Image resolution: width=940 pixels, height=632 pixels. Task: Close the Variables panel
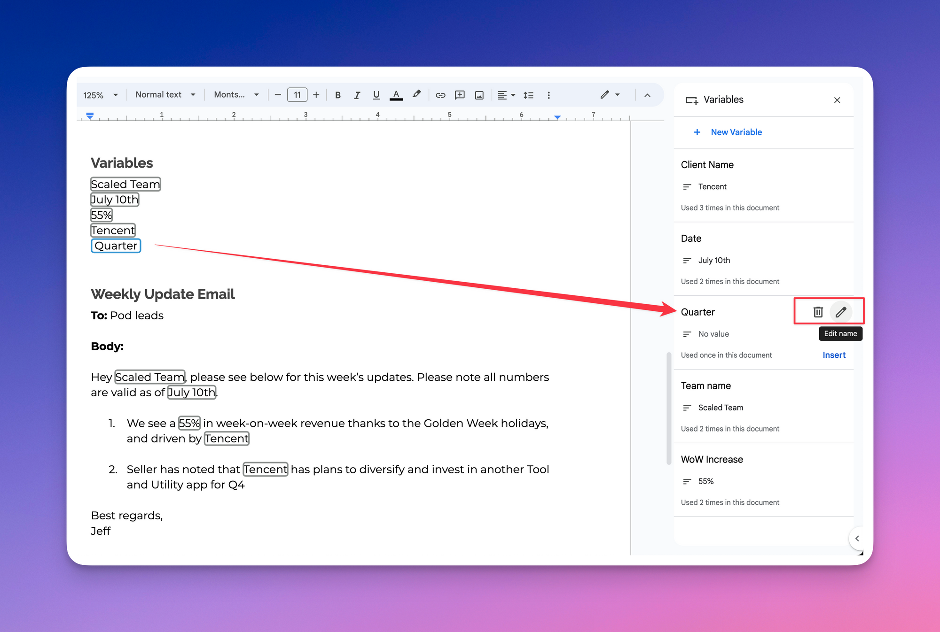coord(837,100)
